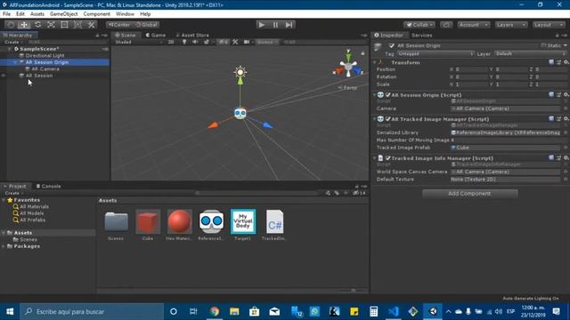Disable Tracked Image Info Manager component
The height and width of the screenshot is (320, 570).
click(x=388, y=158)
